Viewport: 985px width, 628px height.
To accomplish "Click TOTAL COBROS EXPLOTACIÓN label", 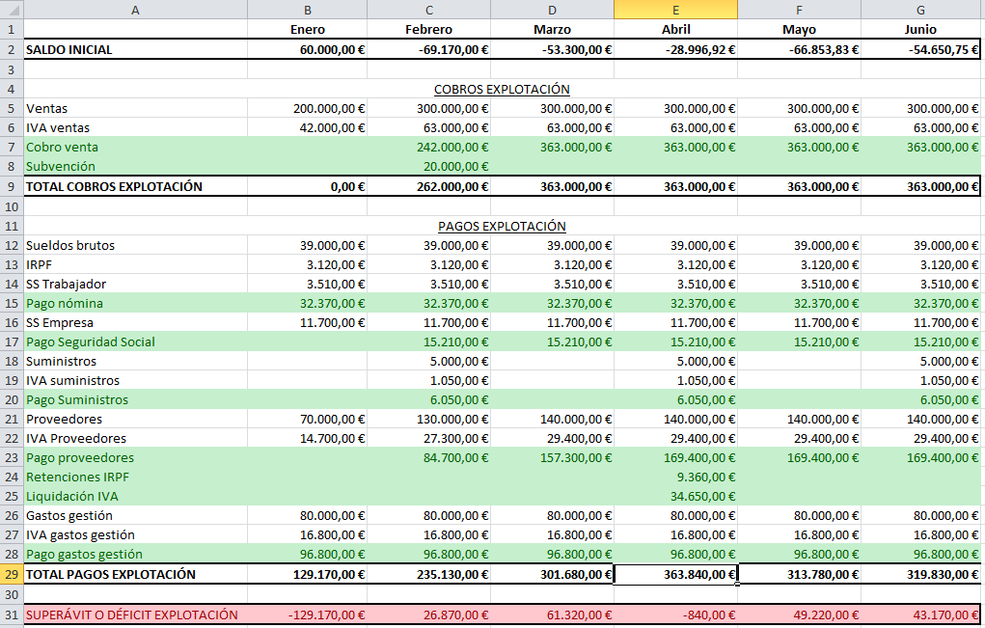I will [x=114, y=186].
